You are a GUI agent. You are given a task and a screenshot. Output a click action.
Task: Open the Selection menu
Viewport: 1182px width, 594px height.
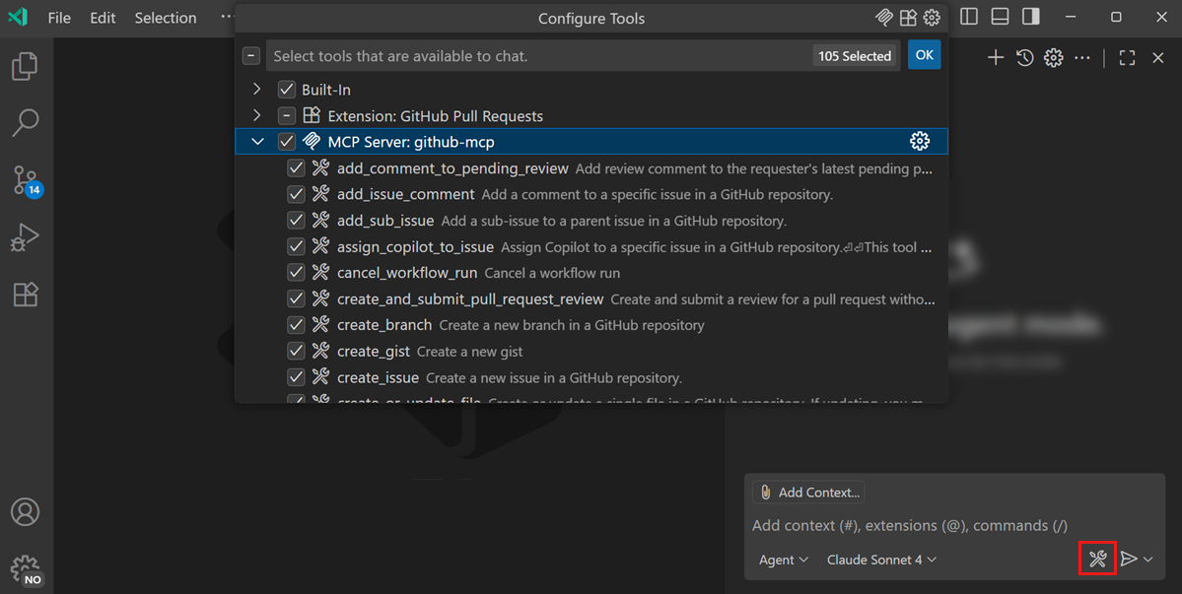[x=165, y=17]
